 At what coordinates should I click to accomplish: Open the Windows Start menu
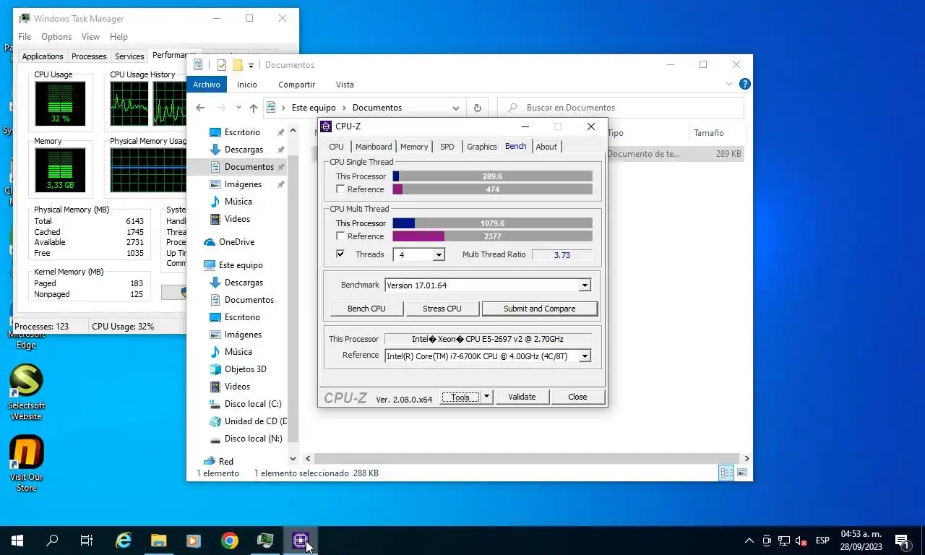click(x=17, y=541)
